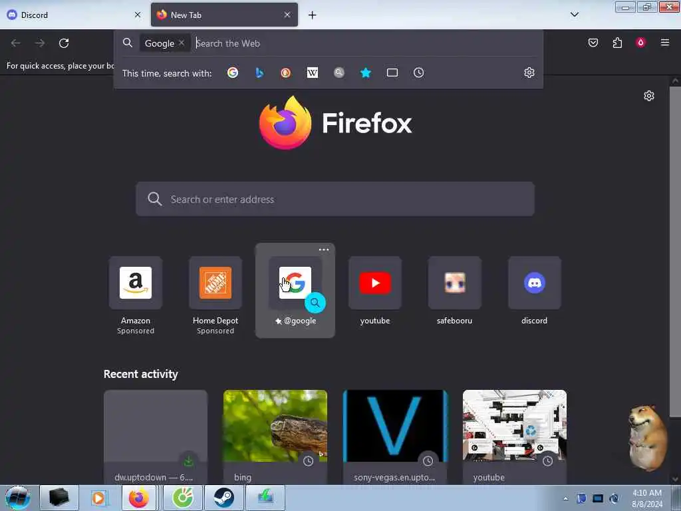Open the Firefox hamburger application menu
Image resolution: width=681 pixels, height=511 pixels.
point(665,43)
